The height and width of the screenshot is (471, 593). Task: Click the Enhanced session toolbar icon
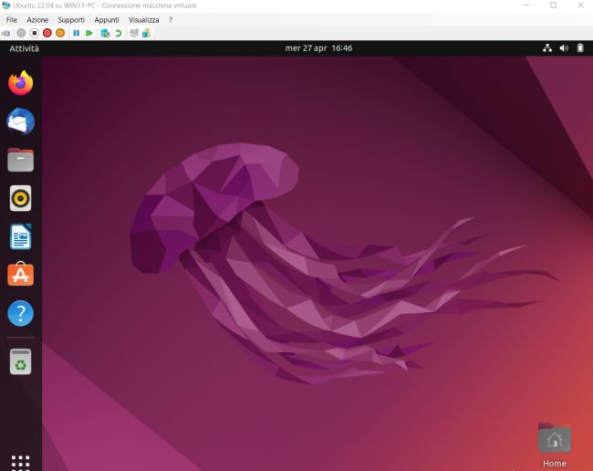(x=134, y=33)
